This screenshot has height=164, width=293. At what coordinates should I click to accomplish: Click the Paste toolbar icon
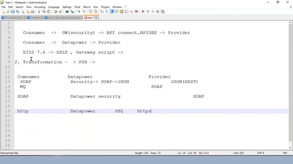coord(49,11)
